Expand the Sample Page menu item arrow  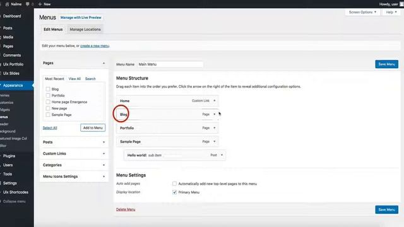(215, 141)
